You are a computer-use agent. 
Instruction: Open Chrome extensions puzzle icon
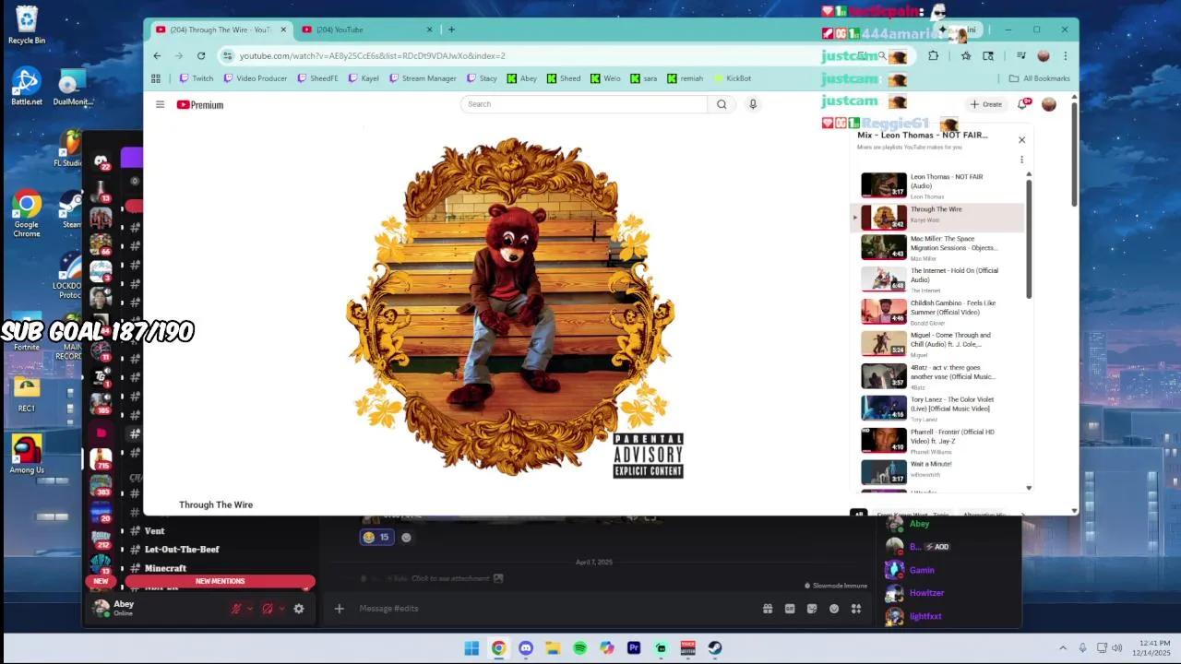click(933, 55)
